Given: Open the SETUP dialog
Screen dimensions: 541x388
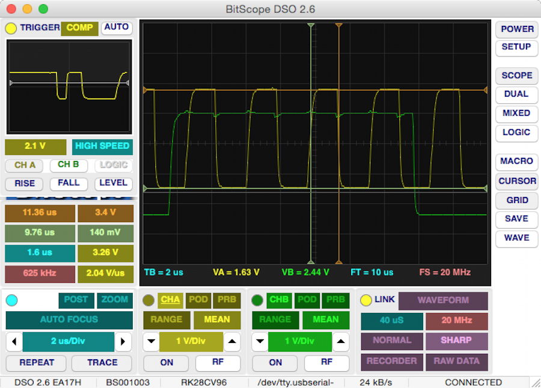Looking at the screenshot, I should 517,47.
